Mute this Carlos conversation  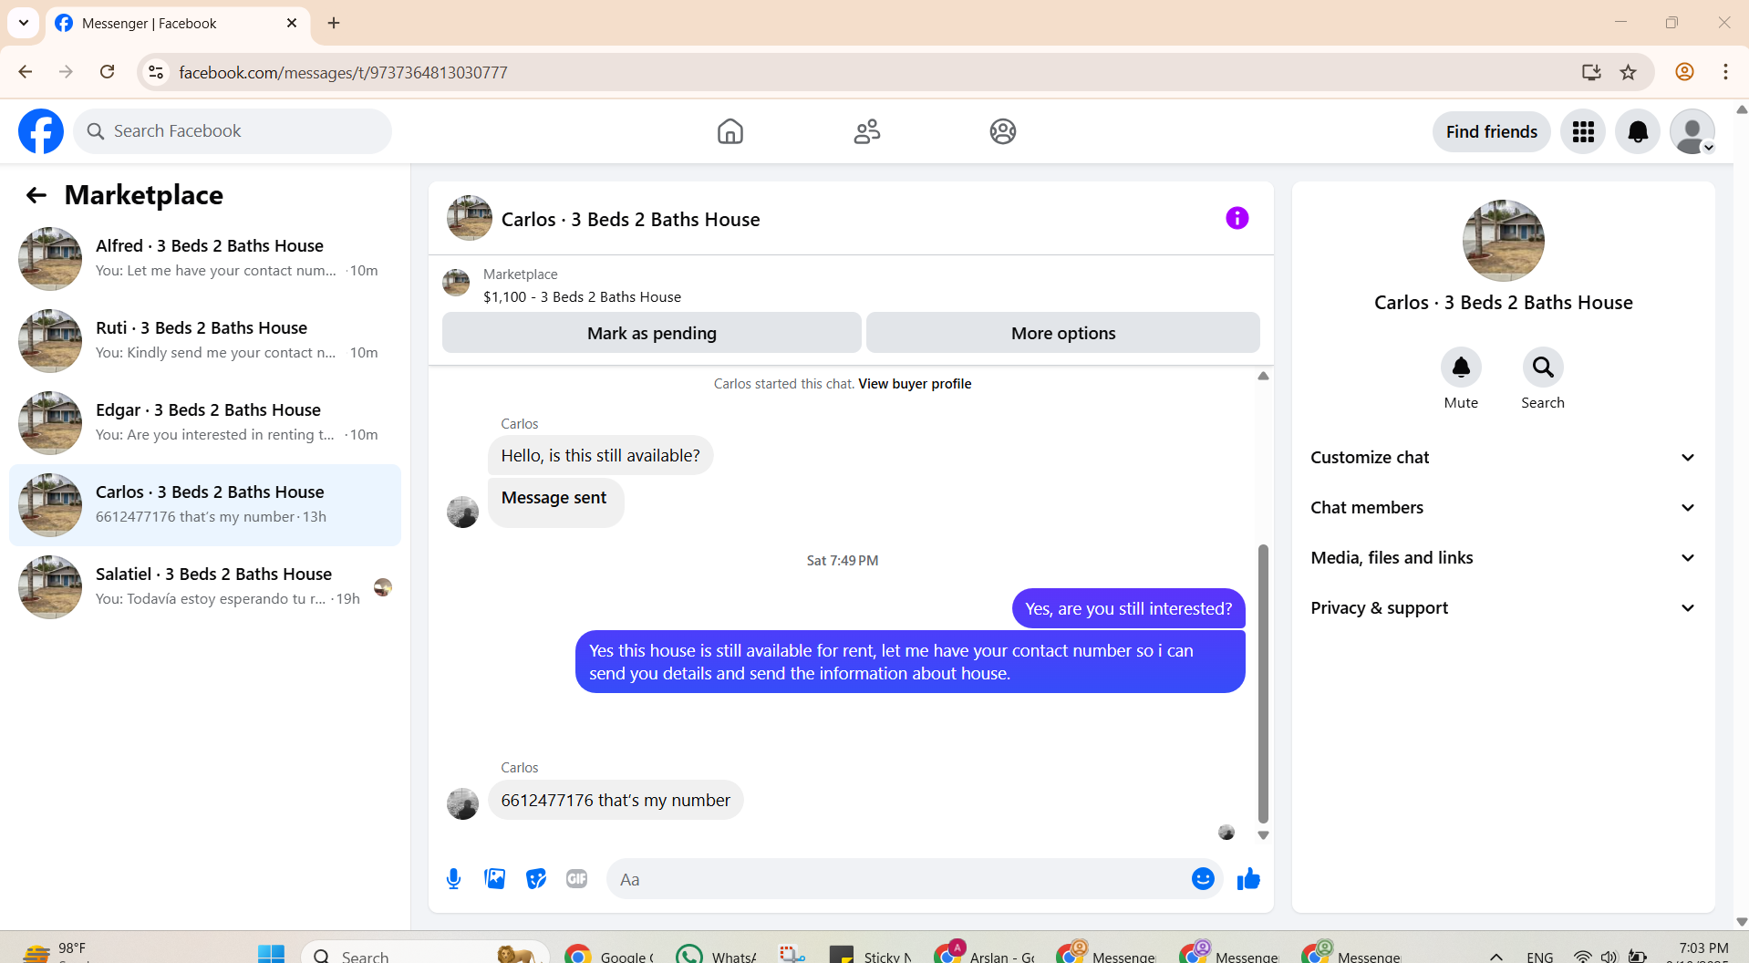point(1461,368)
